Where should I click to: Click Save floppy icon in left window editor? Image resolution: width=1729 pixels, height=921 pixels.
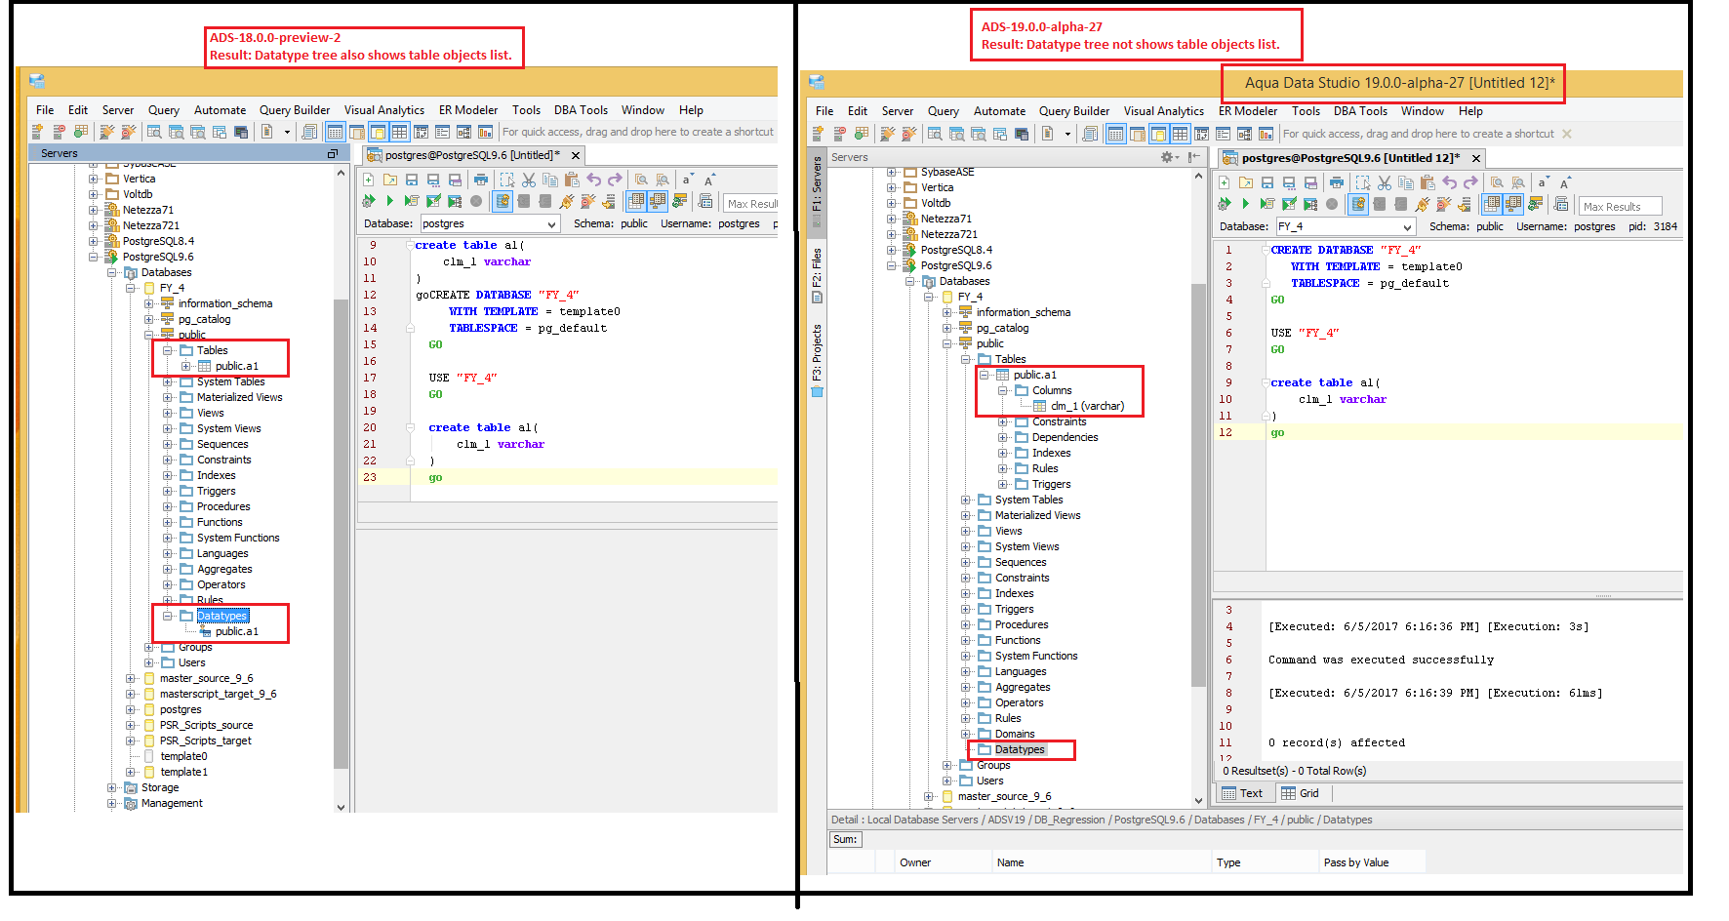[x=412, y=180]
